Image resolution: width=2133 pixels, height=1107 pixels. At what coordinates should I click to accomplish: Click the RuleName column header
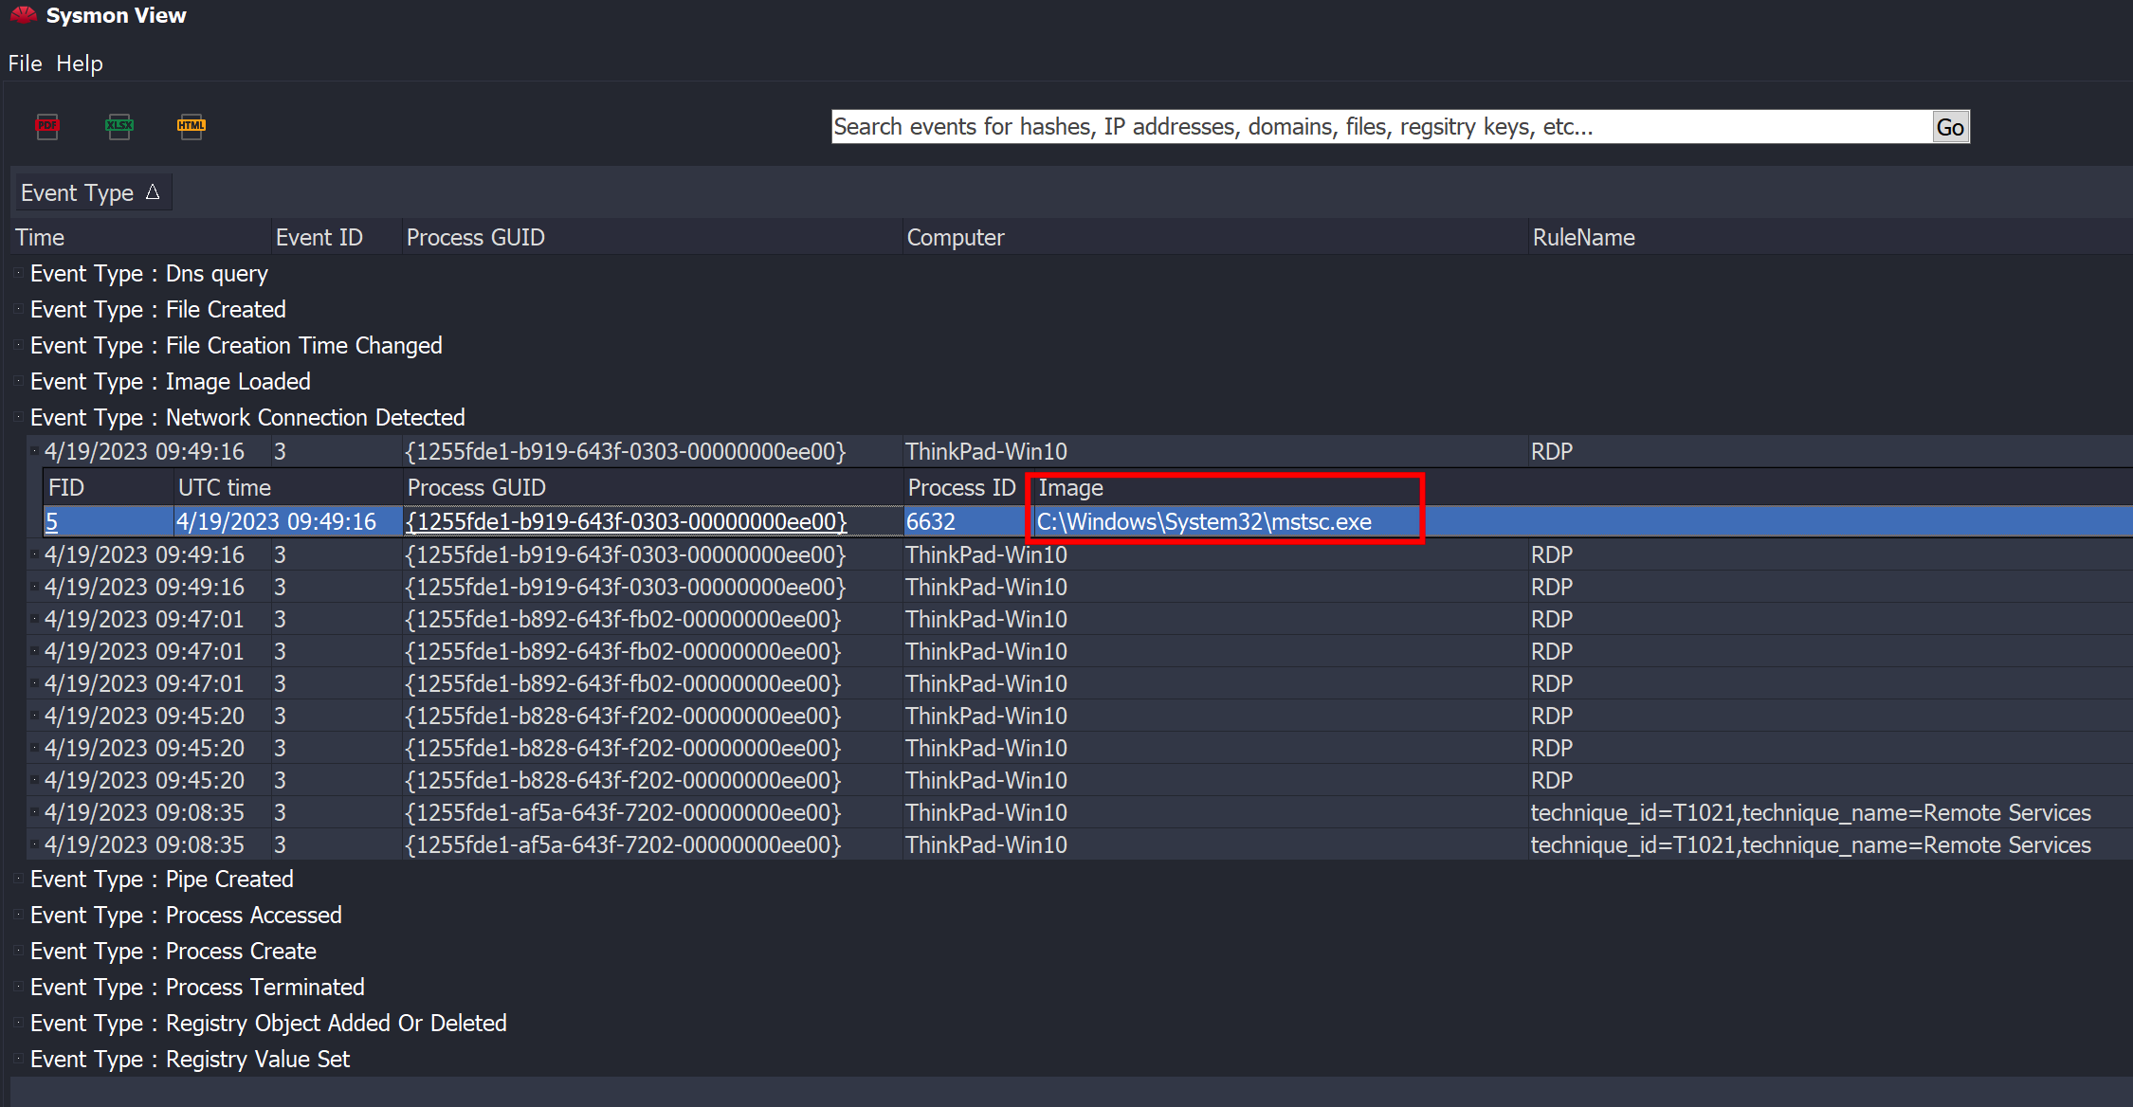pos(1830,237)
